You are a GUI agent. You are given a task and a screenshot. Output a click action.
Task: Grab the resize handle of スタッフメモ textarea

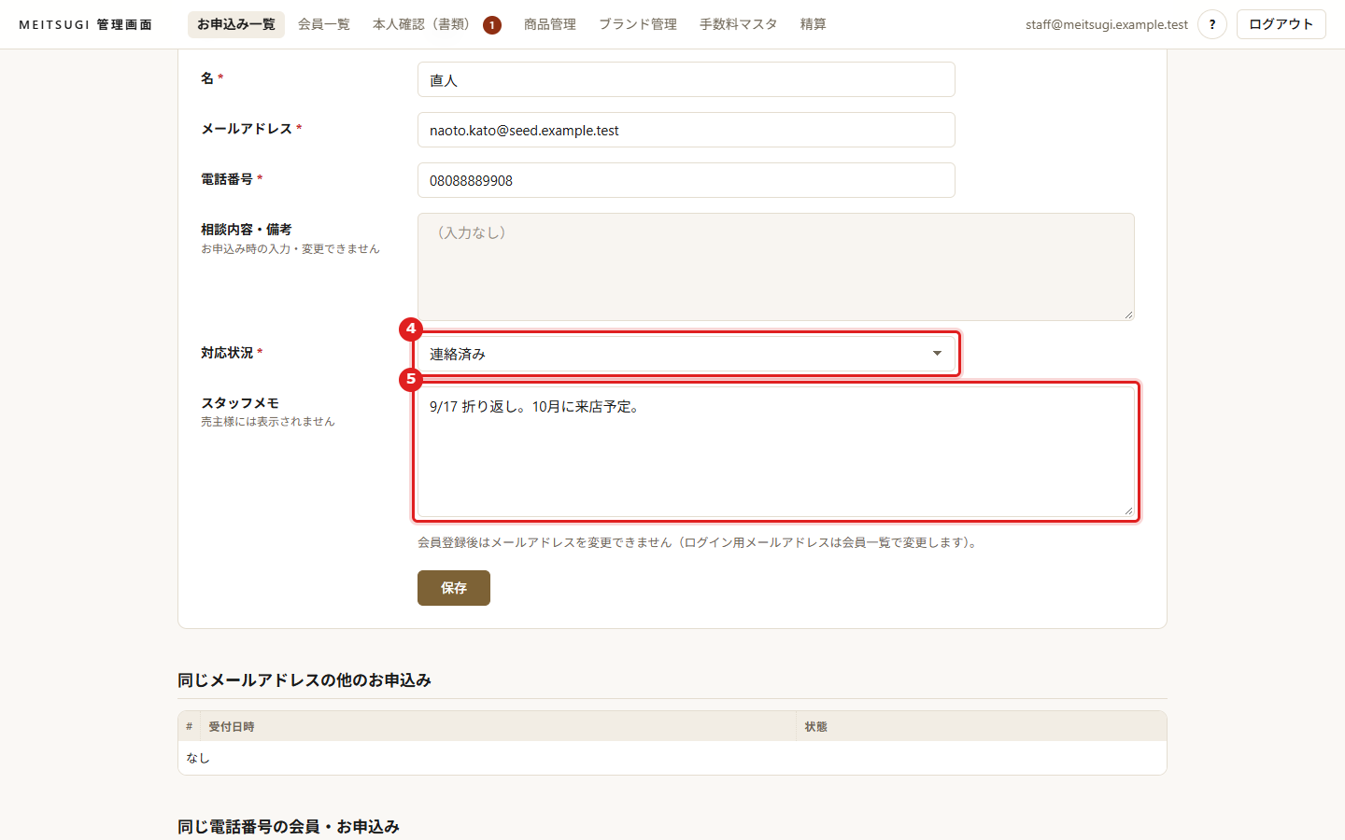[x=1128, y=511]
